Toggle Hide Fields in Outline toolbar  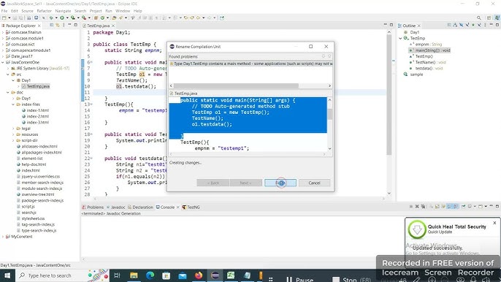[x=461, y=26]
